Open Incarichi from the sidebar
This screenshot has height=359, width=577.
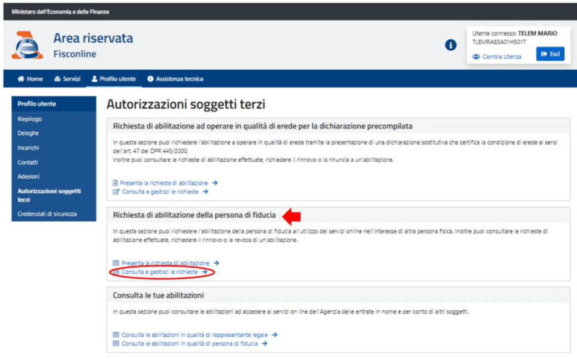tap(28, 148)
